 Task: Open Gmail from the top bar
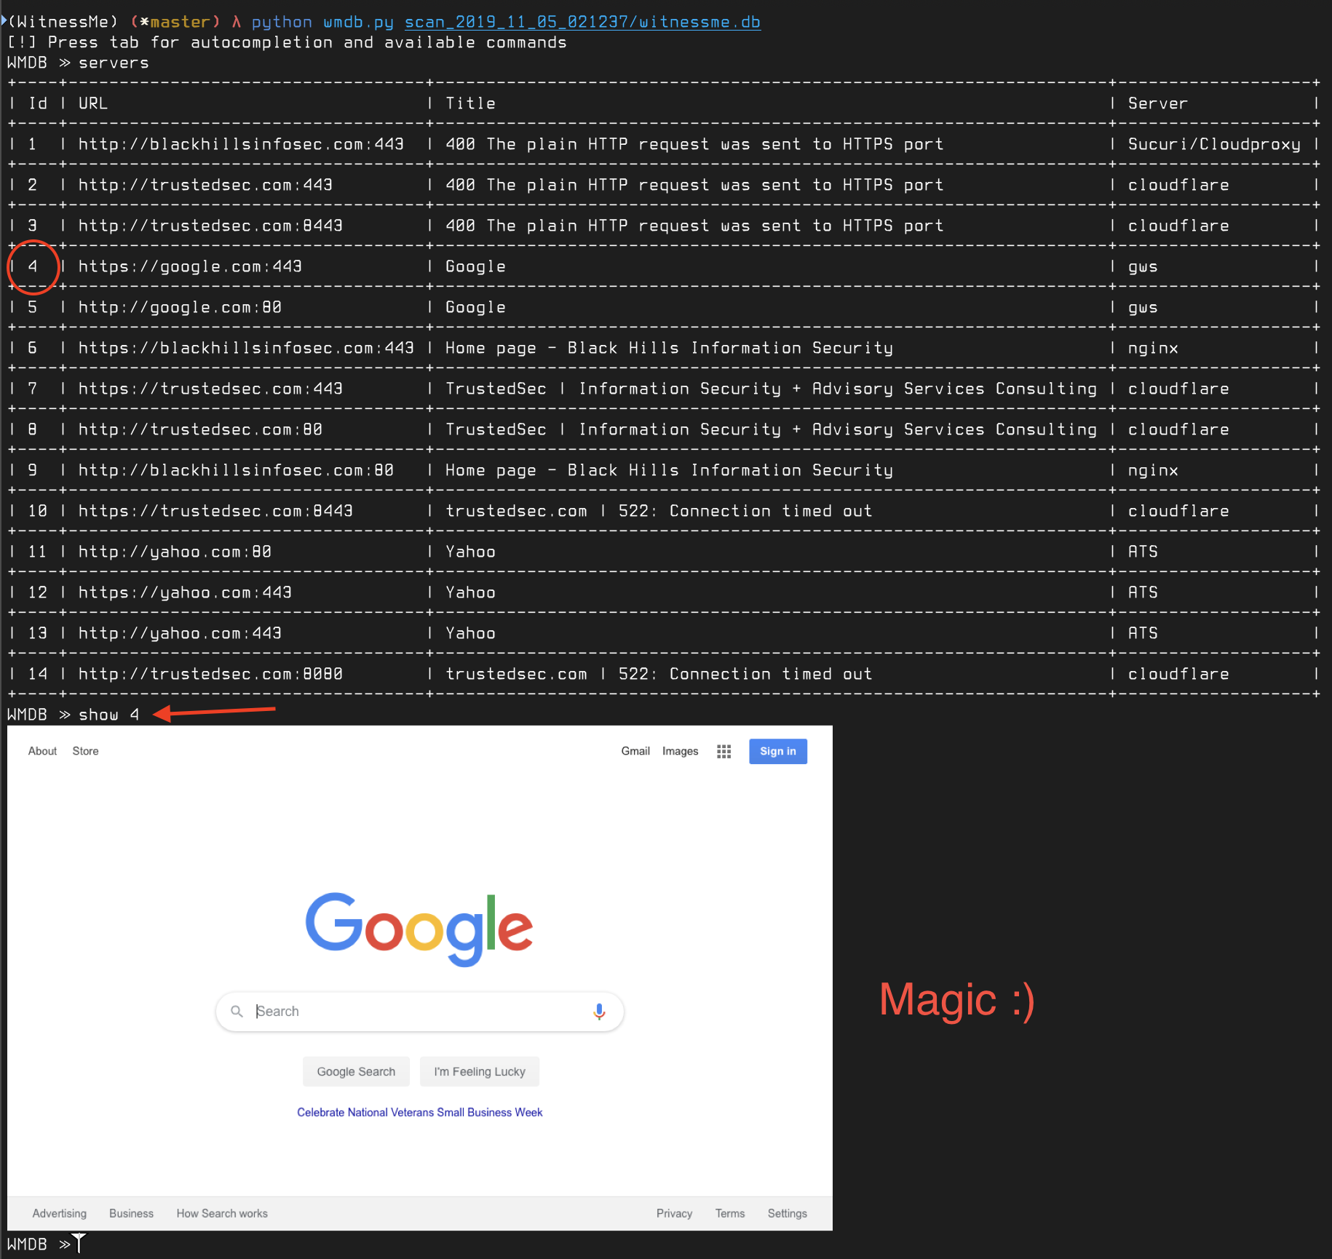(635, 750)
